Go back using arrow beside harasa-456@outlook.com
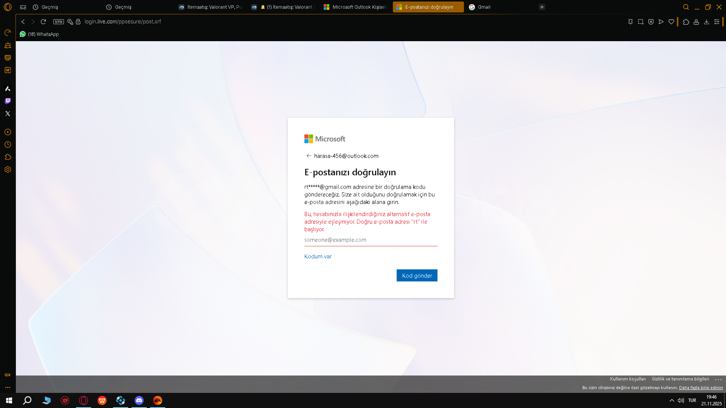Viewport: 726px width, 408px height. pos(309,156)
